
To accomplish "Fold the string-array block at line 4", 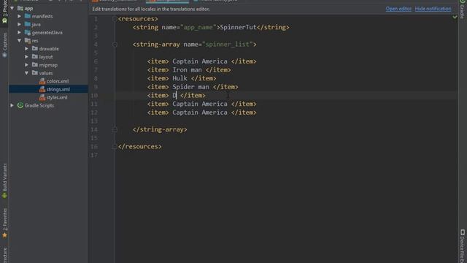I will point(115,45).
